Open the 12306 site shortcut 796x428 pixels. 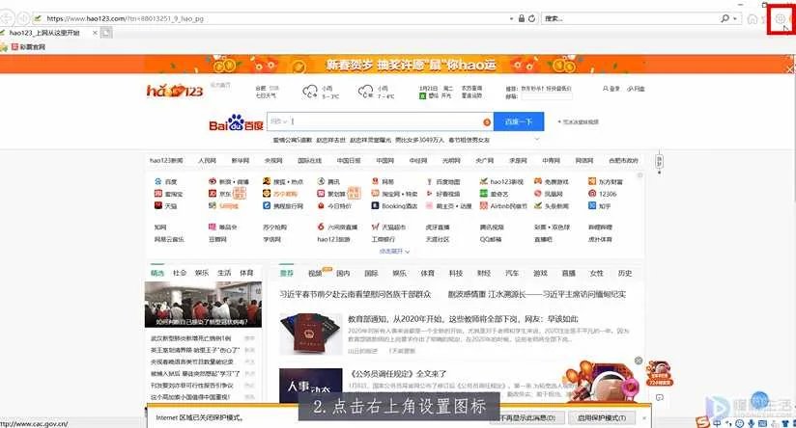602,194
